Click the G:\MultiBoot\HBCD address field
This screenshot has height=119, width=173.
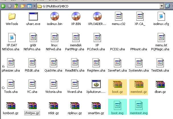pos(98,6)
